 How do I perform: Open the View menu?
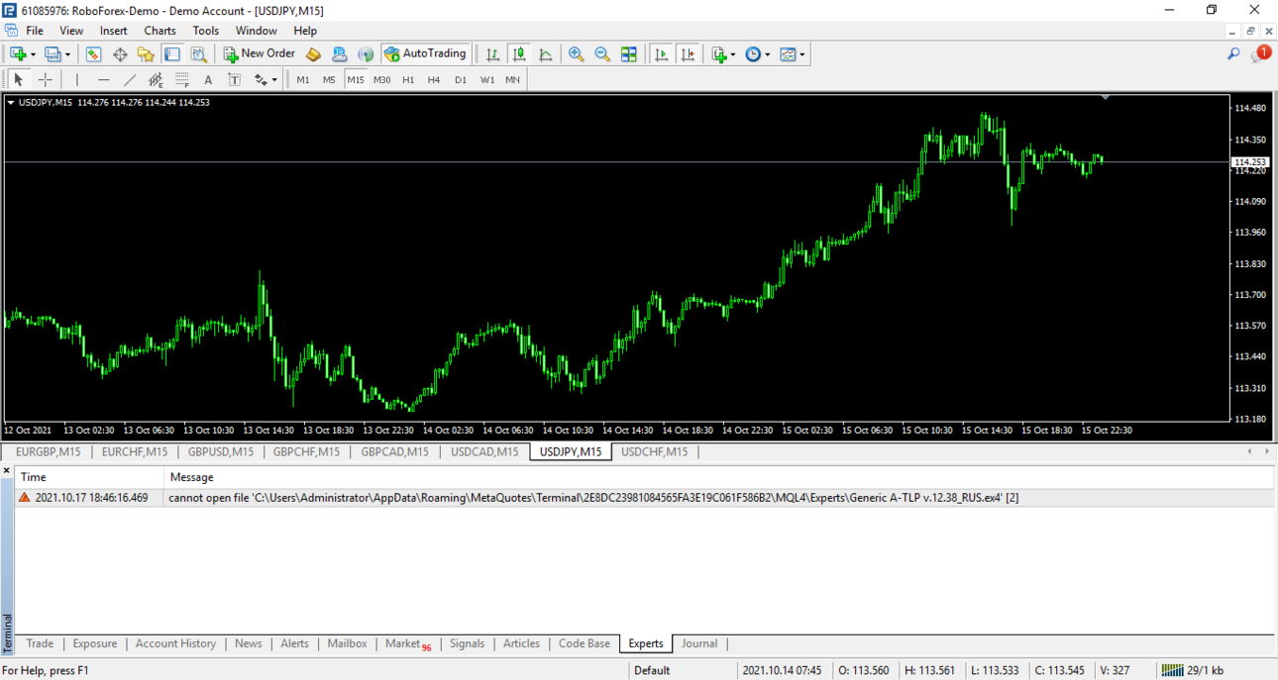click(x=71, y=31)
